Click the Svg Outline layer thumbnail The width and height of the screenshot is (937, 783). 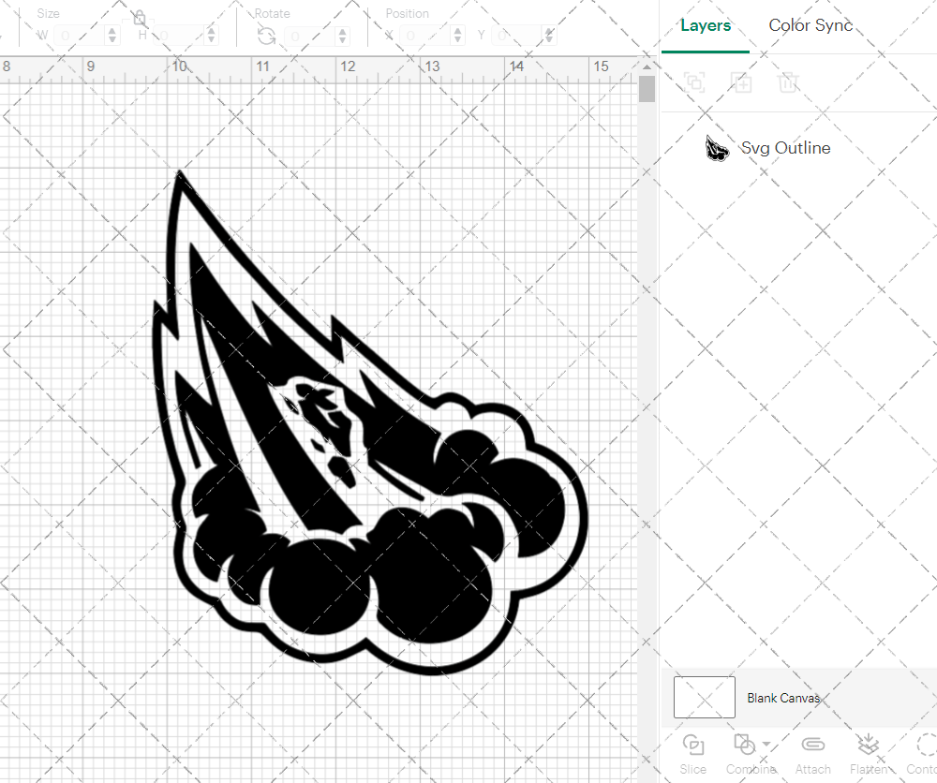pyautogui.click(x=717, y=148)
